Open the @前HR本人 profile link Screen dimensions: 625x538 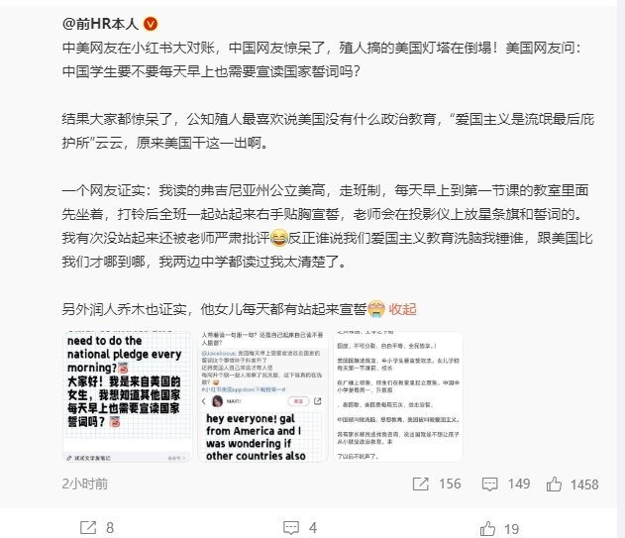point(100,24)
